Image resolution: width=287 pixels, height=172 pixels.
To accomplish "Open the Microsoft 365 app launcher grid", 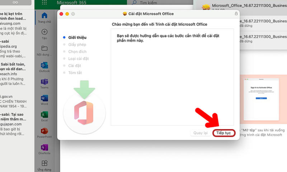I will pyautogui.click(x=44, y=3).
